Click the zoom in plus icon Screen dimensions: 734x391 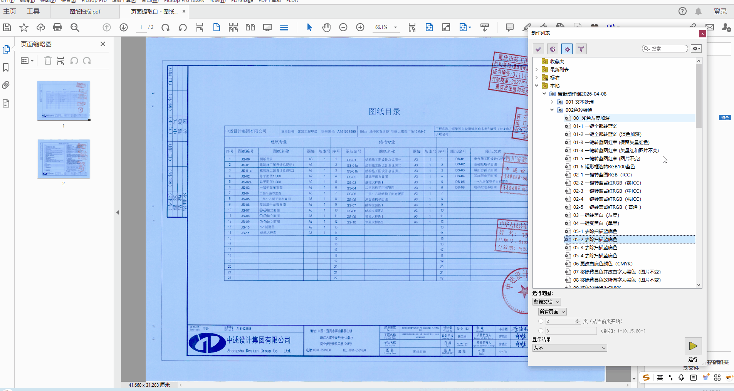click(360, 27)
